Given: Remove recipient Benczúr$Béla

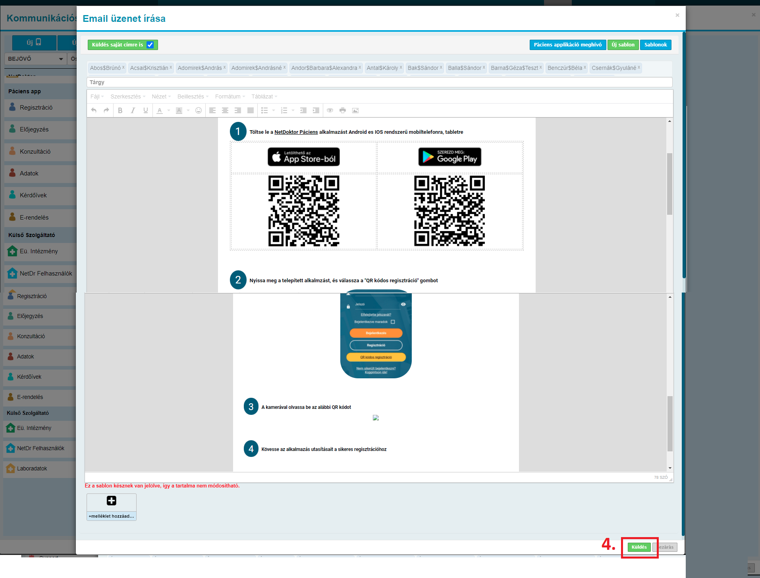Looking at the screenshot, I should [584, 67].
